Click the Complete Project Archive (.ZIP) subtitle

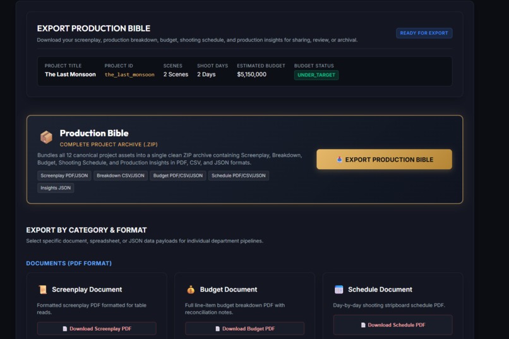[109, 145]
